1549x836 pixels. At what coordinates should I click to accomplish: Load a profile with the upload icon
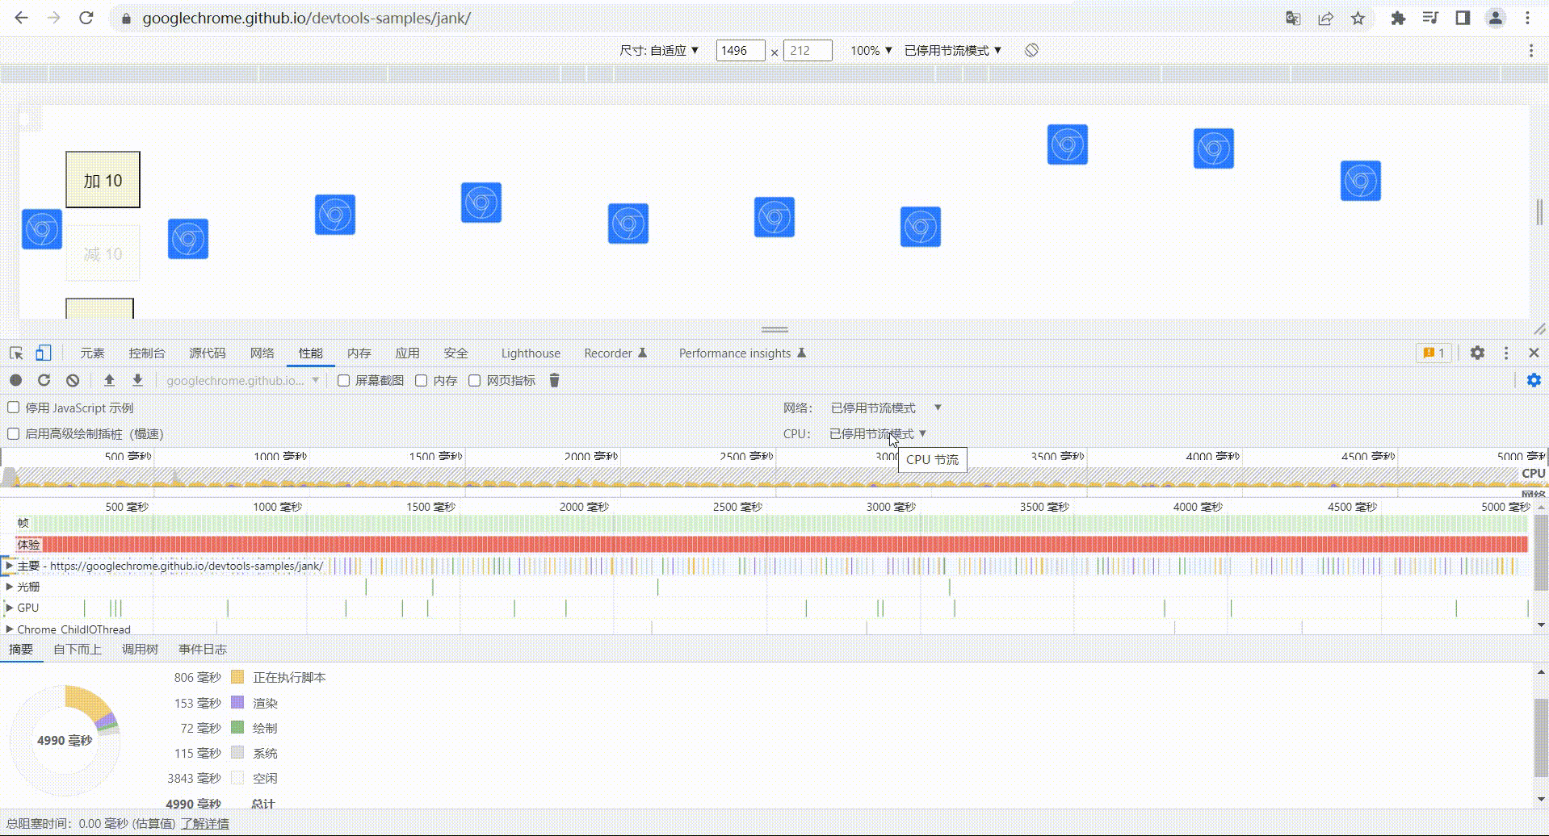(109, 380)
